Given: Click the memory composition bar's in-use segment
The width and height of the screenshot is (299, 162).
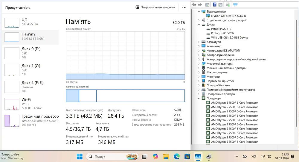Looking at the screenshot, I should coord(72,96).
